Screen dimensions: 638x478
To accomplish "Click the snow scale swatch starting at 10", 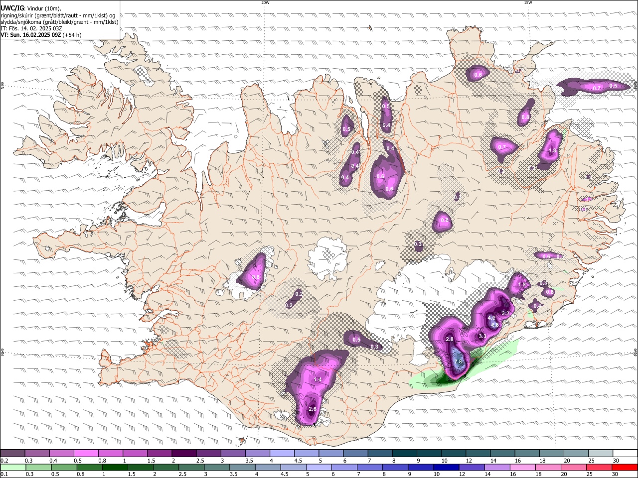I will pyautogui.click(x=453, y=454).
